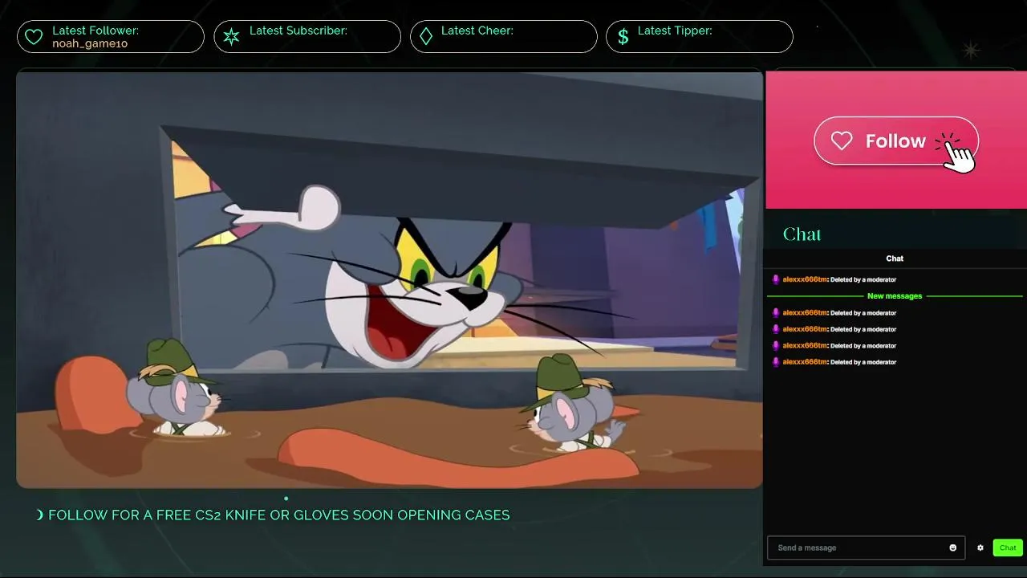Open chat settings via the gear icon
1027x578 pixels.
pyautogui.click(x=980, y=547)
